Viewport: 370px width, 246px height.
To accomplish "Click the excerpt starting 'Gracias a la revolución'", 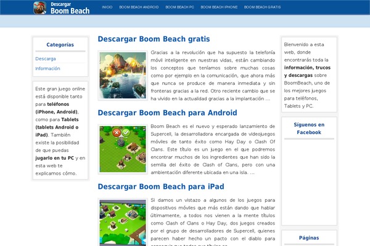I will [213, 76].
